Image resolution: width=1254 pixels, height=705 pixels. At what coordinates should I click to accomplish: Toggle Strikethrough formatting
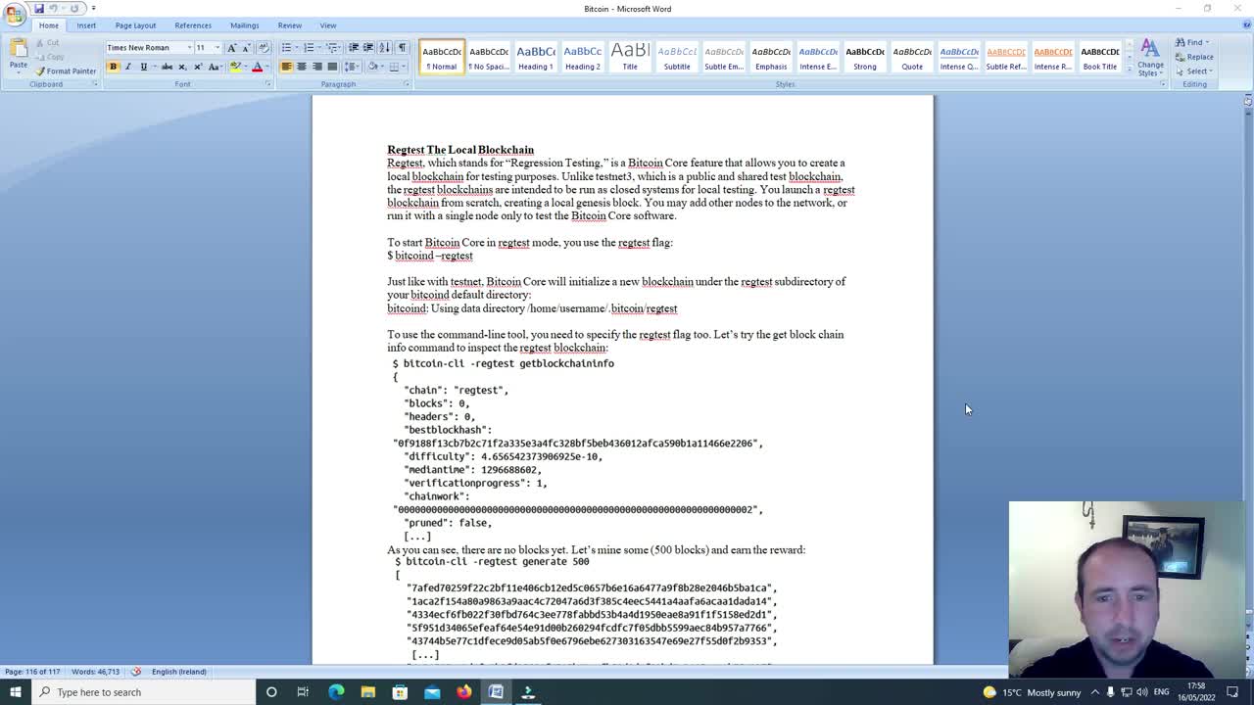166,67
